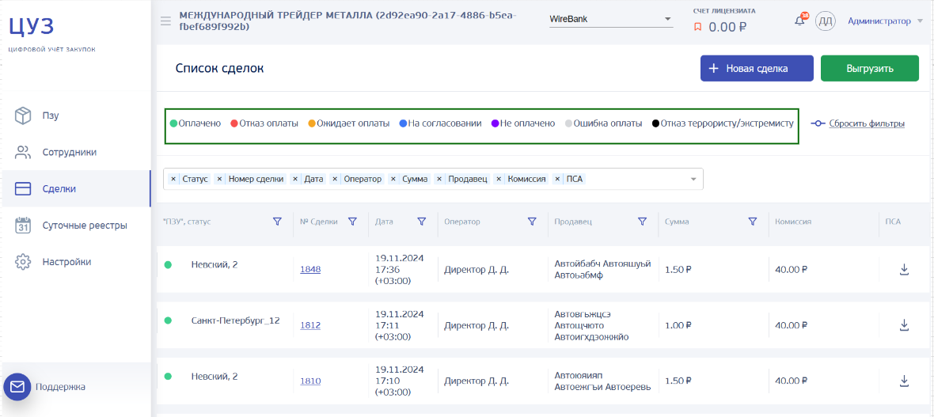Expand the columns selector dropdown arrow
This screenshot has height=417, width=934.
[x=693, y=179]
